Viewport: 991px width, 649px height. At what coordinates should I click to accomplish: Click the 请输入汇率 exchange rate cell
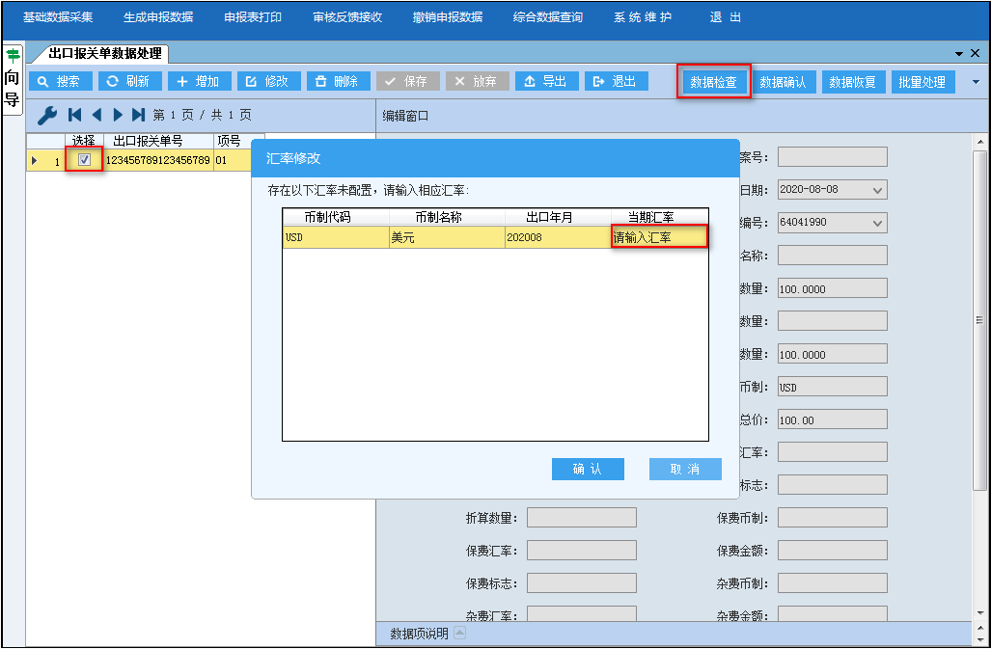click(x=659, y=237)
